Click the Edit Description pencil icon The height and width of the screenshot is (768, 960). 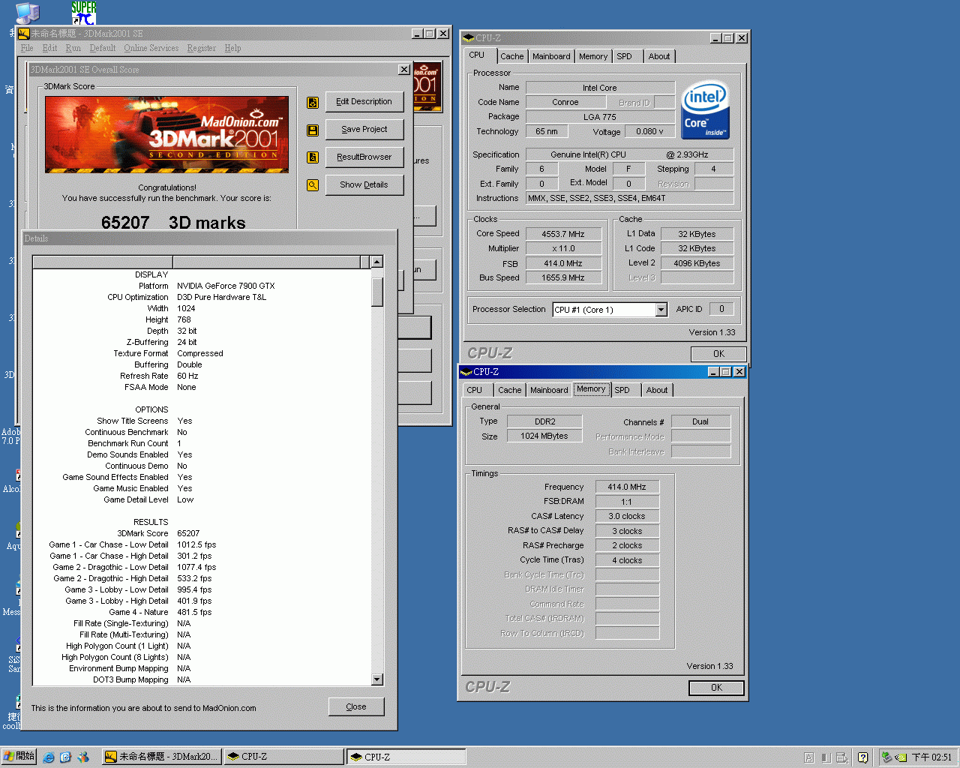[x=313, y=103]
